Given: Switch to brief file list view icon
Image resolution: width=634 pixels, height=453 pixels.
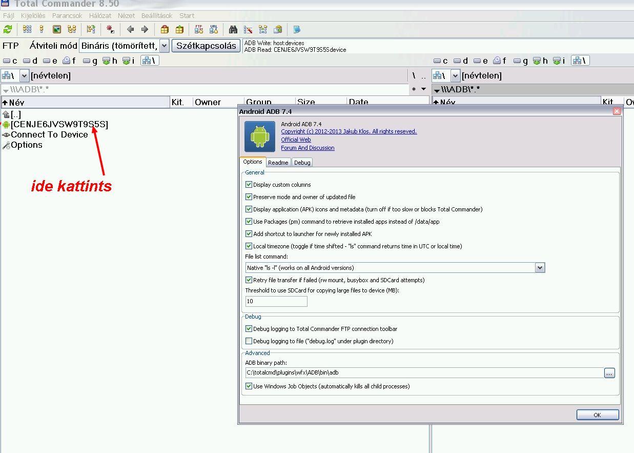Looking at the screenshot, I should point(27,29).
